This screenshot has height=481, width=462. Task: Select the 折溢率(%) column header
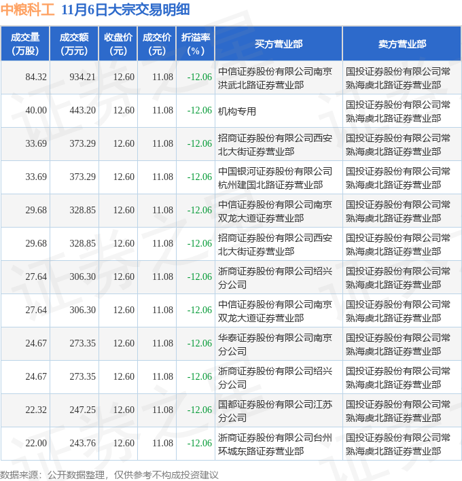click(x=196, y=44)
